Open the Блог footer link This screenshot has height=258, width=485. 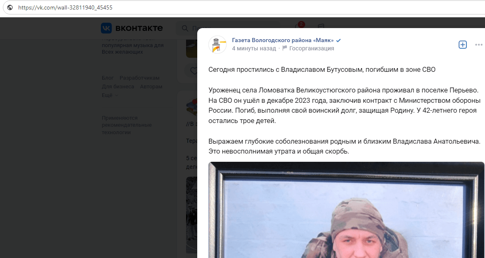108,78
